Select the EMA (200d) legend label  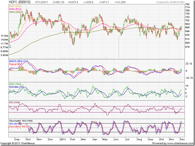tap(17, 12)
